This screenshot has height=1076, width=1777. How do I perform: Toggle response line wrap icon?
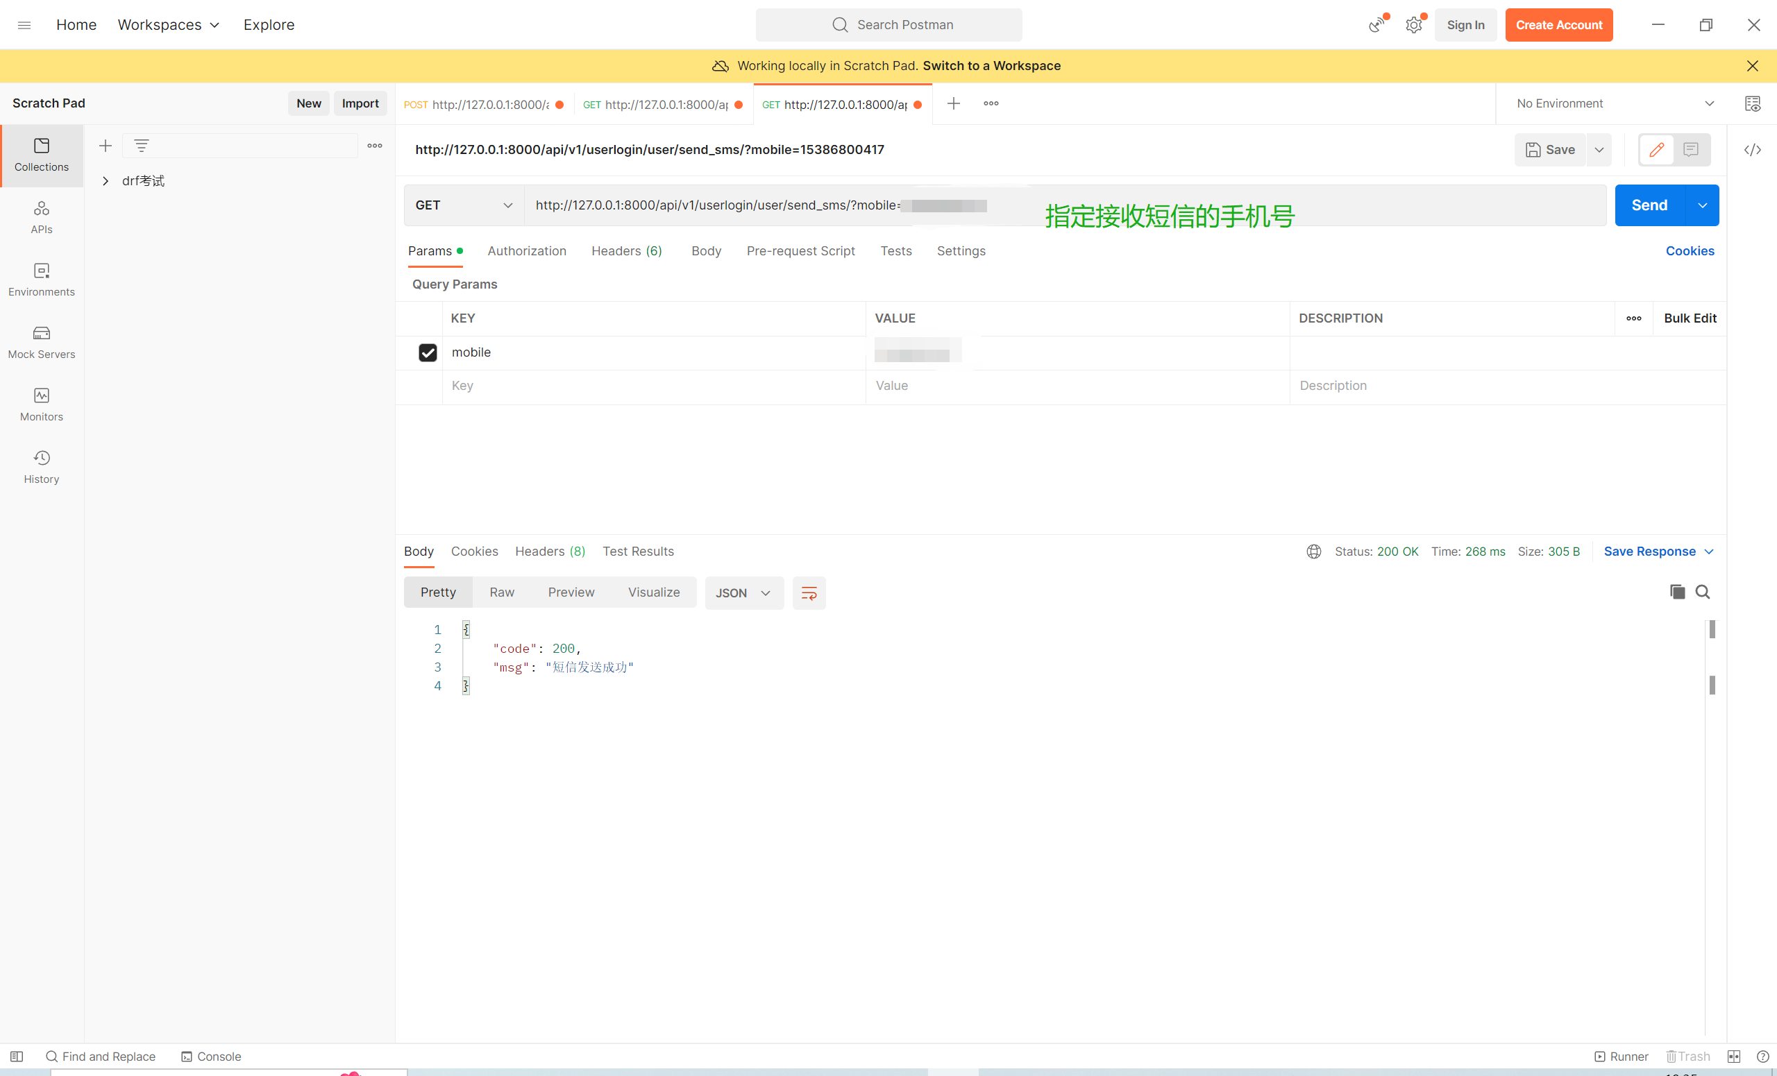[809, 593]
